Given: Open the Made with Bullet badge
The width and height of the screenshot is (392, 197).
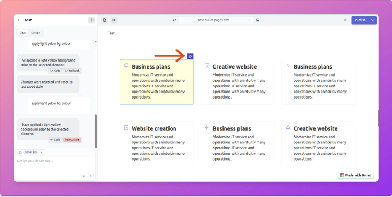Looking at the screenshot, I should point(355,175).
